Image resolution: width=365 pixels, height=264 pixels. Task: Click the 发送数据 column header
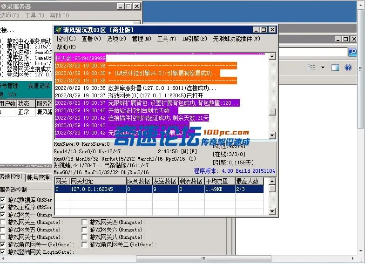pyautogui.click(x=165, y=181)
